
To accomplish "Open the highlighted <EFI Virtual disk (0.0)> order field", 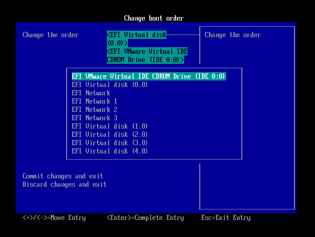I will click(137, 39).
